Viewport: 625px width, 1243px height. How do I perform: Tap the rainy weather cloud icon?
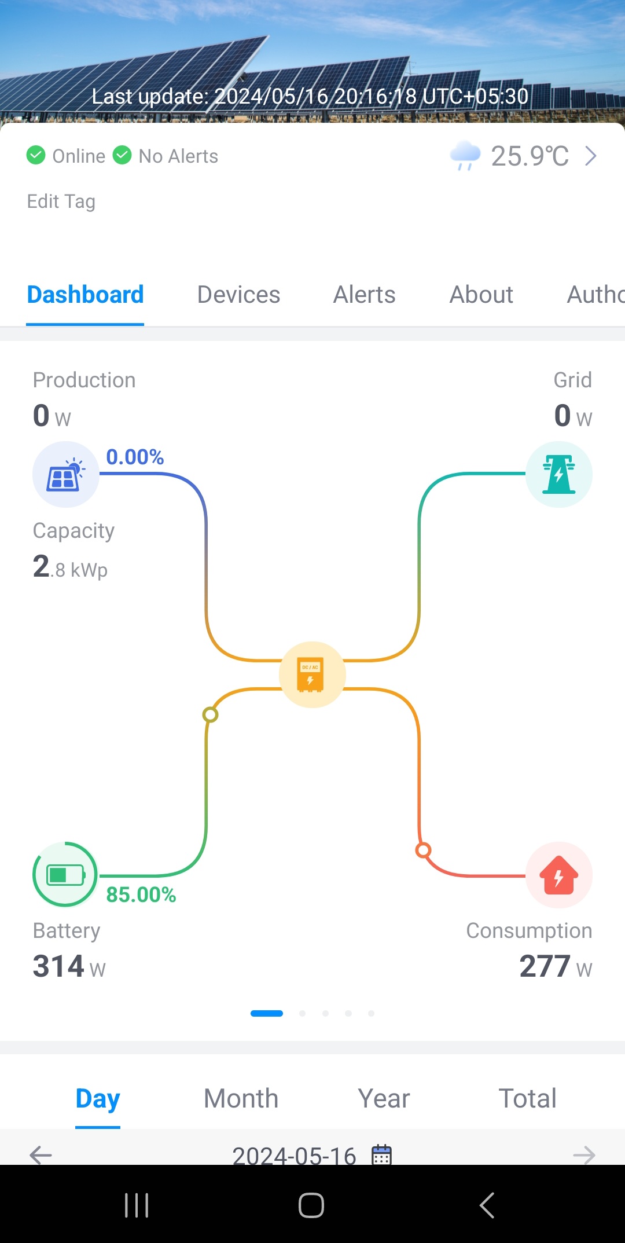(x=465, y=156)
